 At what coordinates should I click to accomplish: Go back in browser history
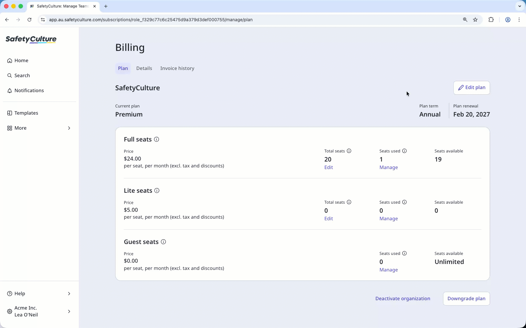[x=7, y=20]
